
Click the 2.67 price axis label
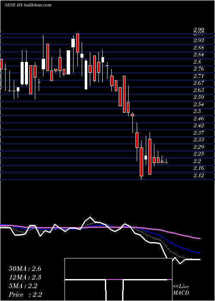click(199, 83)
